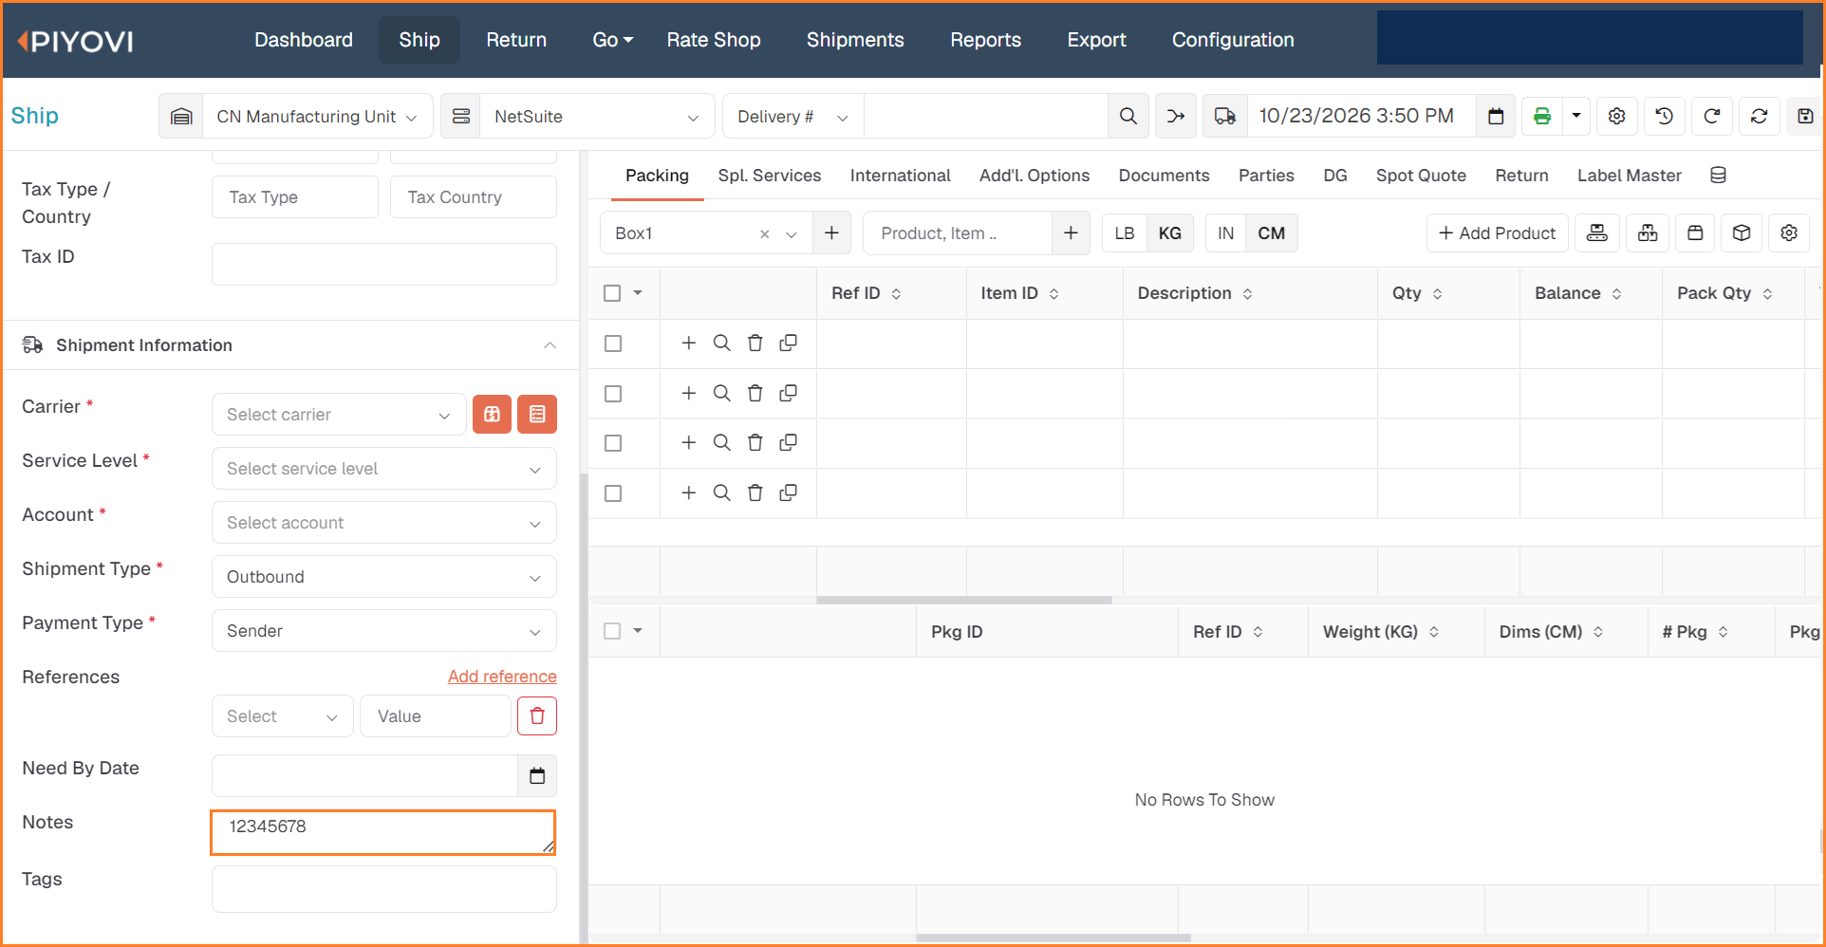Screen dimensions: 1826x947
Task: Click the merge arrows icon next to search
Action: point(1176,116)
